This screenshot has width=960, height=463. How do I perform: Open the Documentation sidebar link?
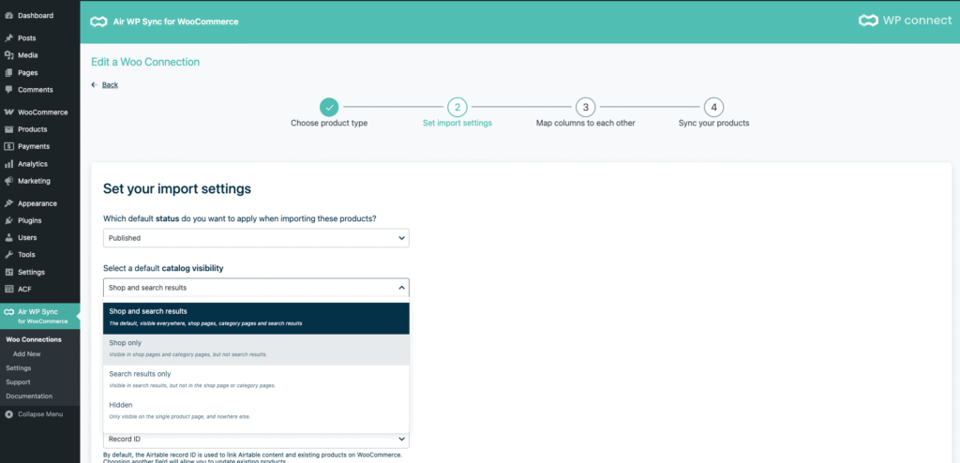tap(29, 396)
